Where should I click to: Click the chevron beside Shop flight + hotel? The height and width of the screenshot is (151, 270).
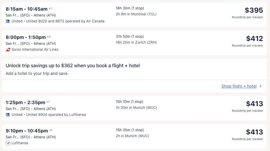(261, 86)
